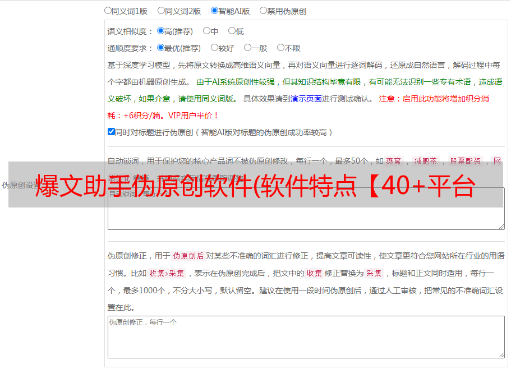
Task: Click the 收集>采集 example tag
Action: click(167, 273)
